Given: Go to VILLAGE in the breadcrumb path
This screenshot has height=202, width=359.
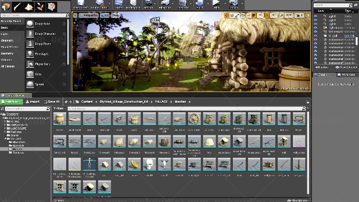Looking at the screenshot, I should (x=162, y=102).
